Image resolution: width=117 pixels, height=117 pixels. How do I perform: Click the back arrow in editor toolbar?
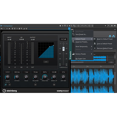coord(89,26)
